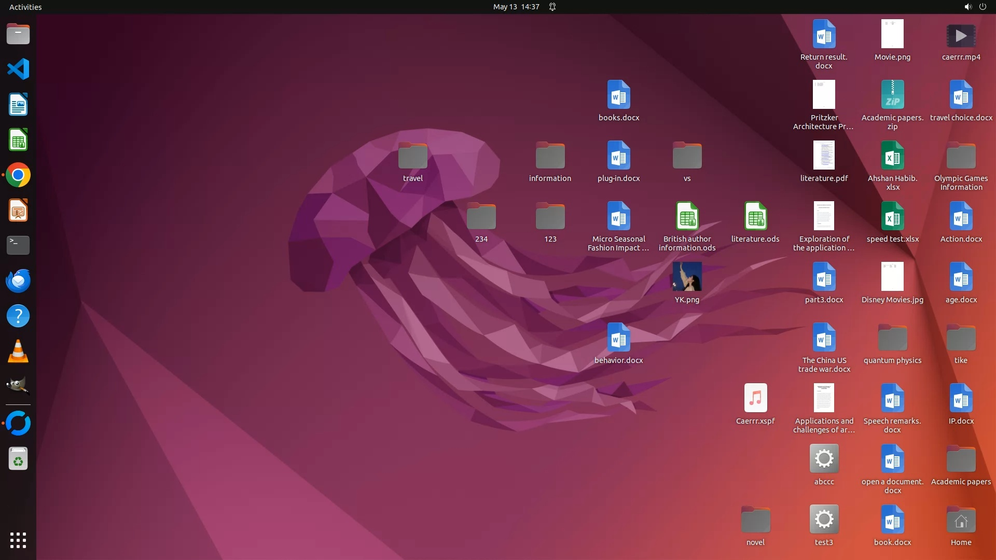Open GIMP image editor from dock
This screenshot has width=996, height=560.
point(18,386)
